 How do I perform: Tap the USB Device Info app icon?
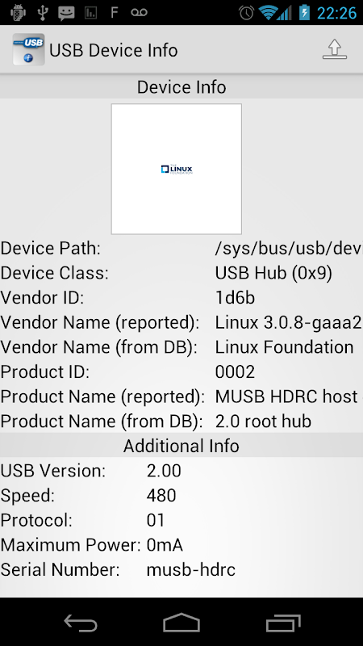pos(28,49)
